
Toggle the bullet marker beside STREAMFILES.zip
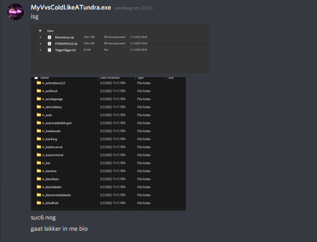point(40,44)
